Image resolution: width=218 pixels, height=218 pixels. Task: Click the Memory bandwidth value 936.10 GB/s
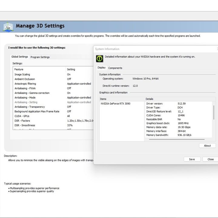(184, 135)
